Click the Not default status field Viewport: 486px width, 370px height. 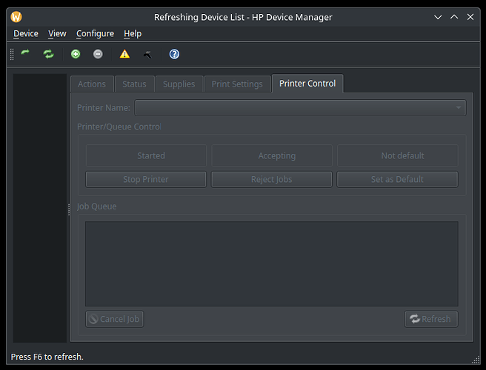coord(397,155)
